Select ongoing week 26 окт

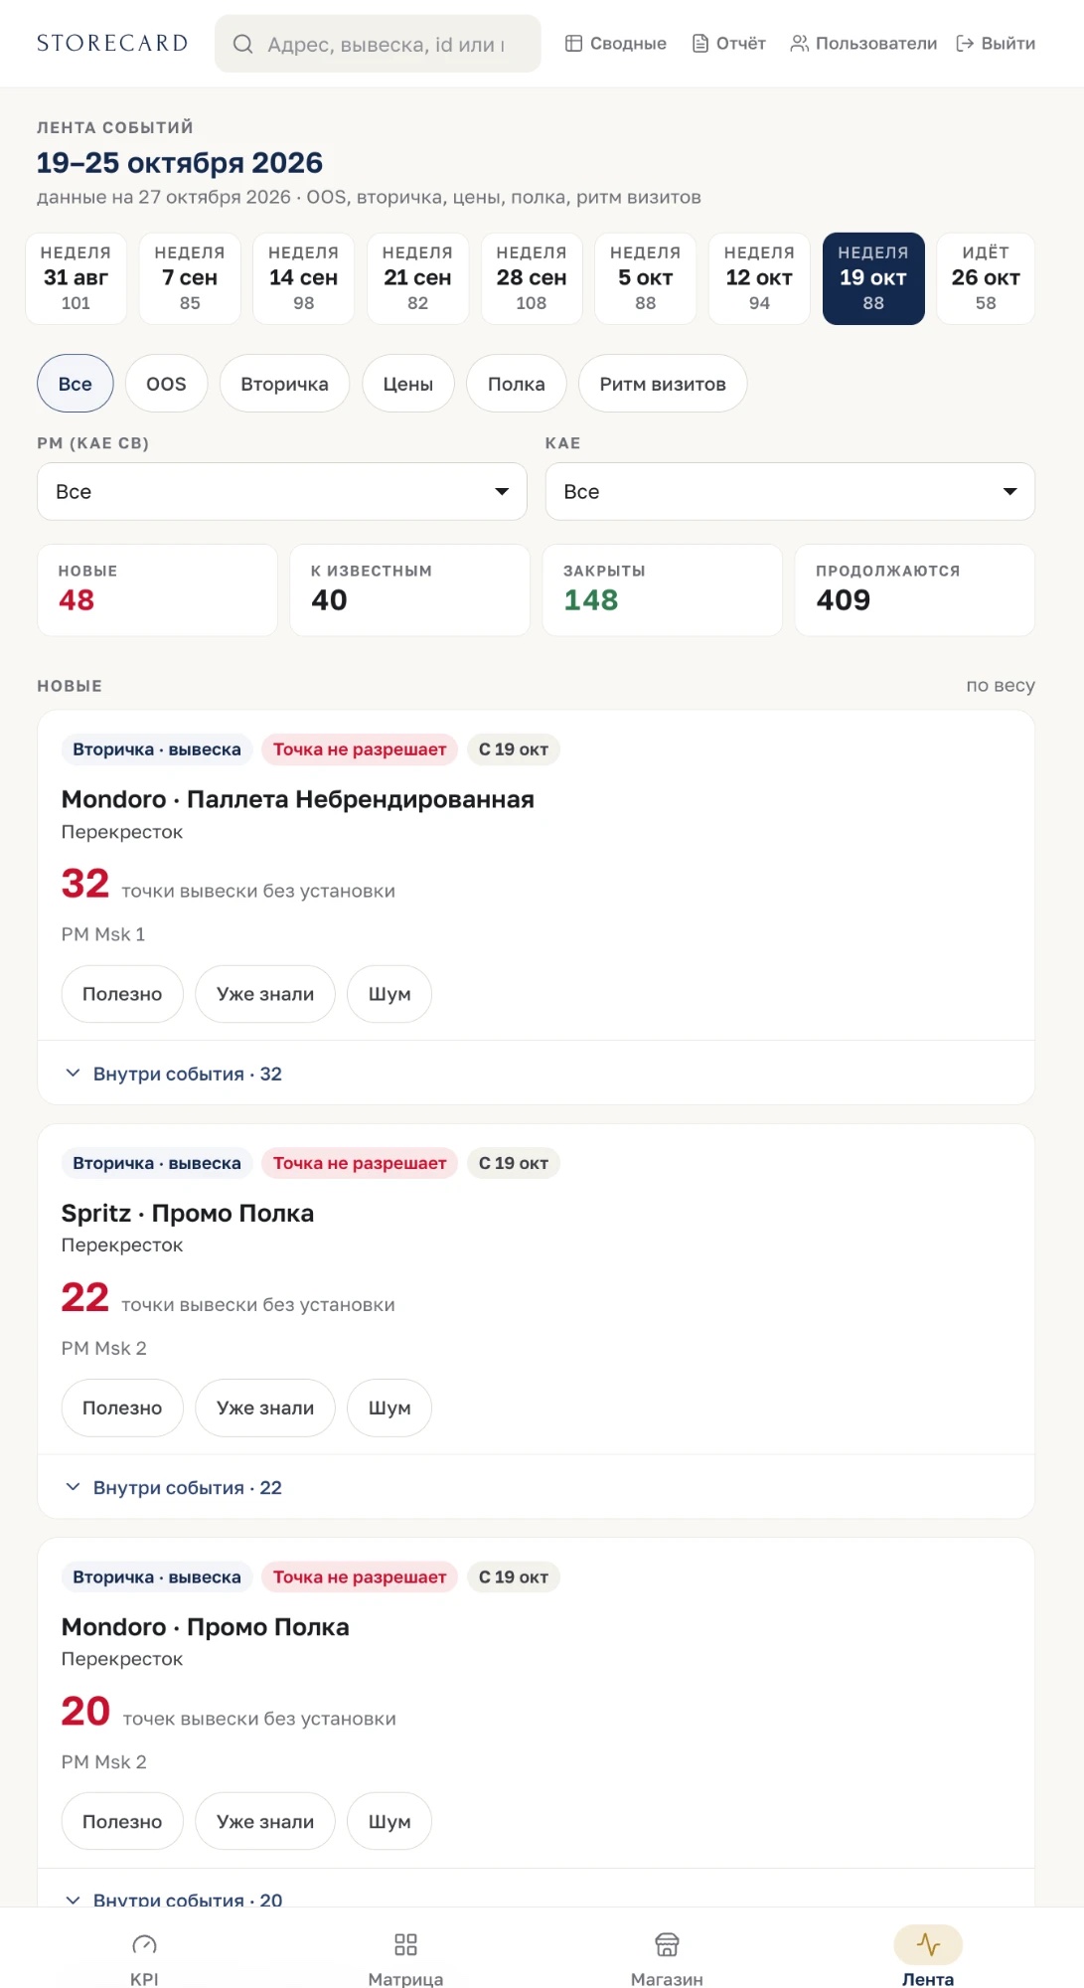(x=986, y=278)
